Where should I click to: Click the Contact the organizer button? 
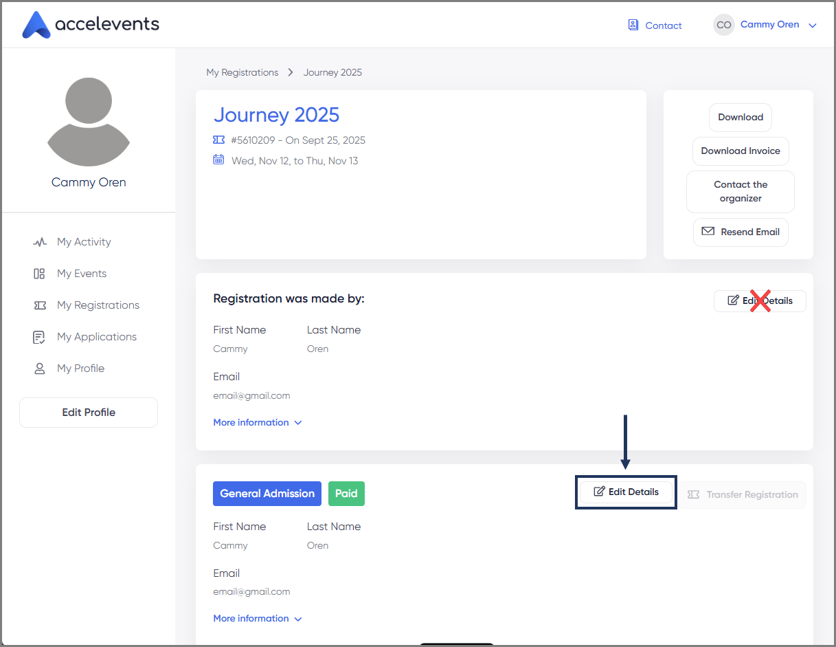741,191
